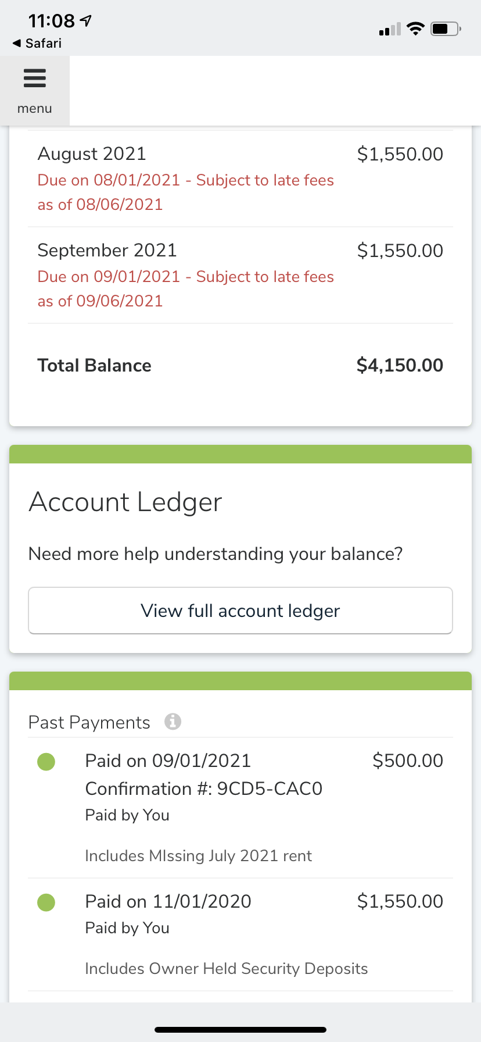Tap the Total Balance amount $4,150.00

point(400,365)
